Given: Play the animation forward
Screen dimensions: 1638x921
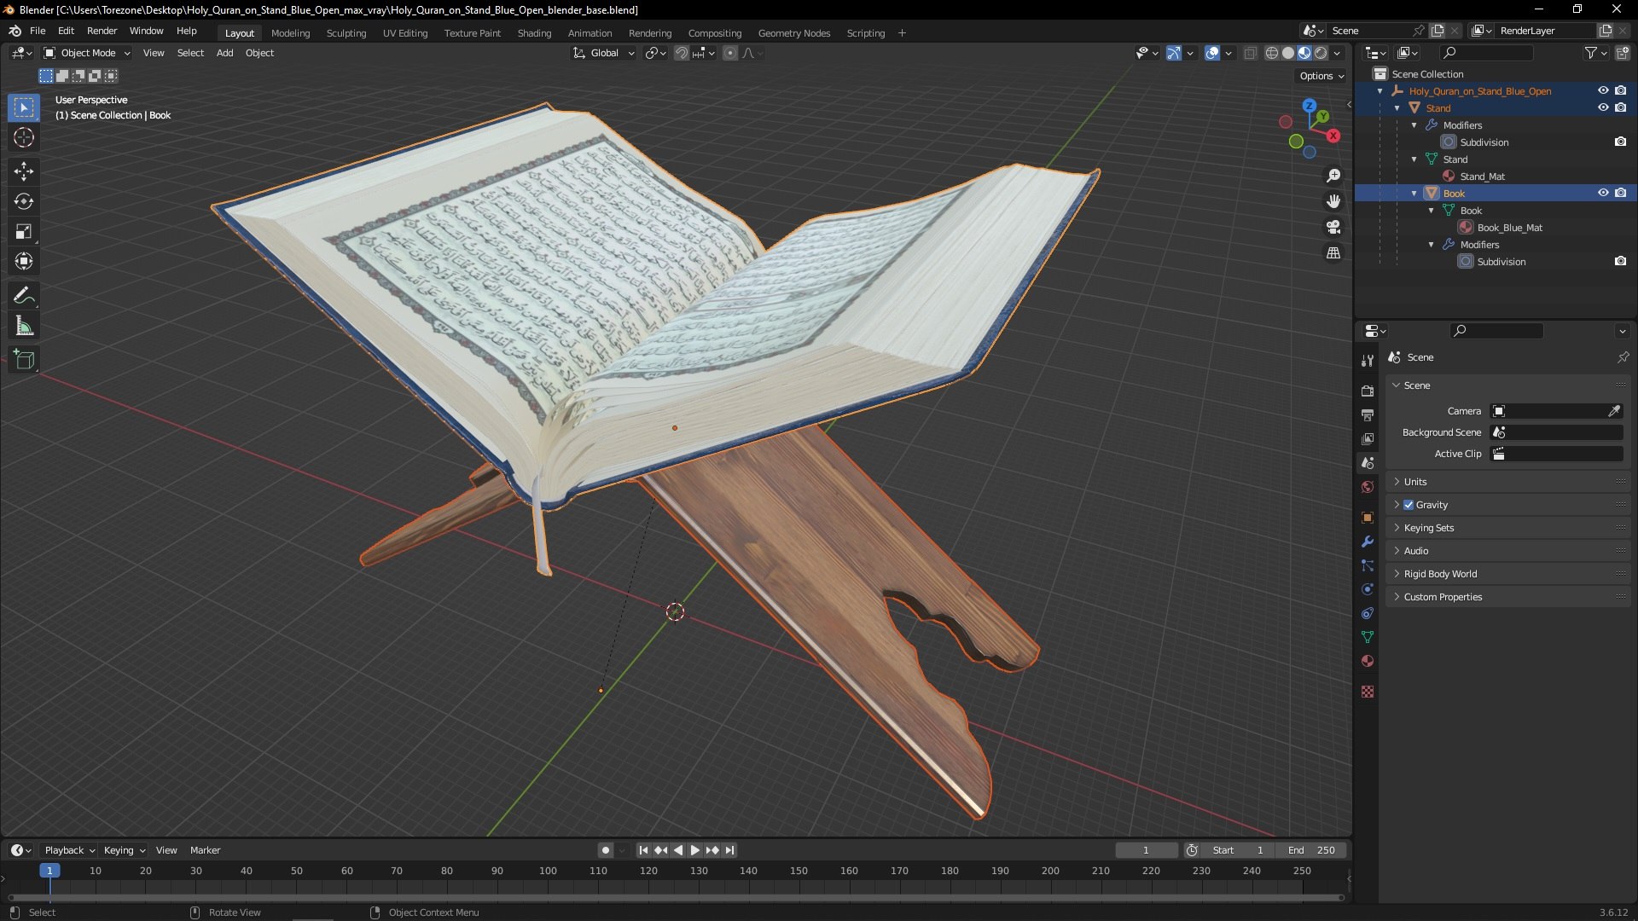Looking at the screenshot, I should [694, 850].
